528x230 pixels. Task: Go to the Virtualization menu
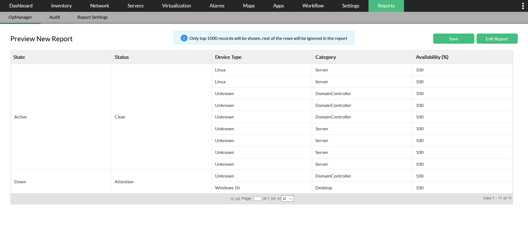pos(176,6)
